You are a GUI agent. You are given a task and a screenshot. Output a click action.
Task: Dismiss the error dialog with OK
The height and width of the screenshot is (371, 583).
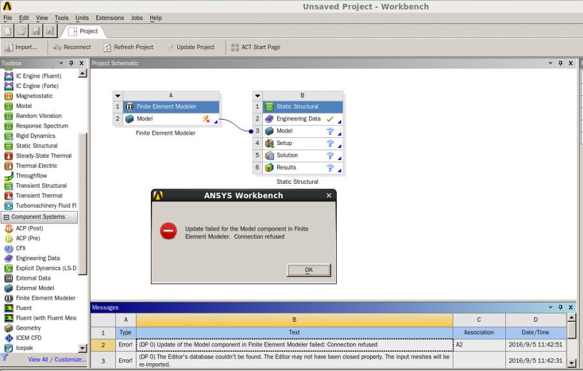pos(308,270)
